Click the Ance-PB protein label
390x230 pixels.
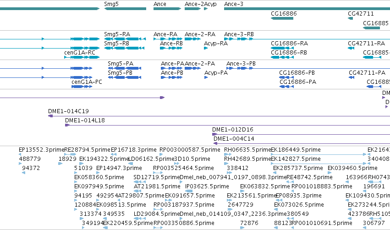tap(172, 73)
